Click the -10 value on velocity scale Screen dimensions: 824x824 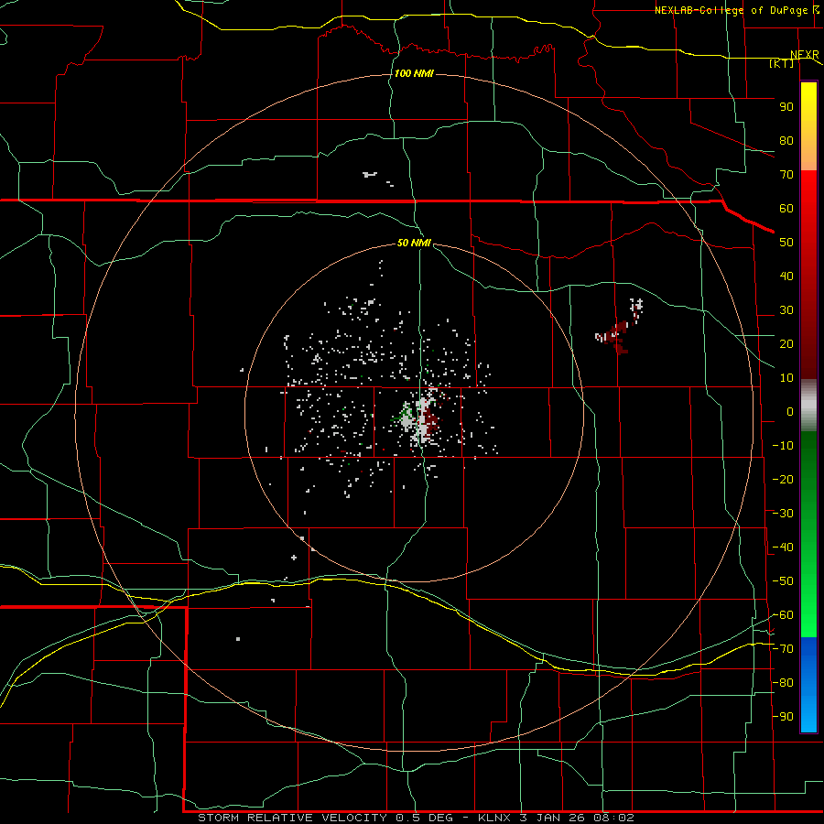783,446
